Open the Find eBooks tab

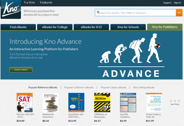pos(18,27)
